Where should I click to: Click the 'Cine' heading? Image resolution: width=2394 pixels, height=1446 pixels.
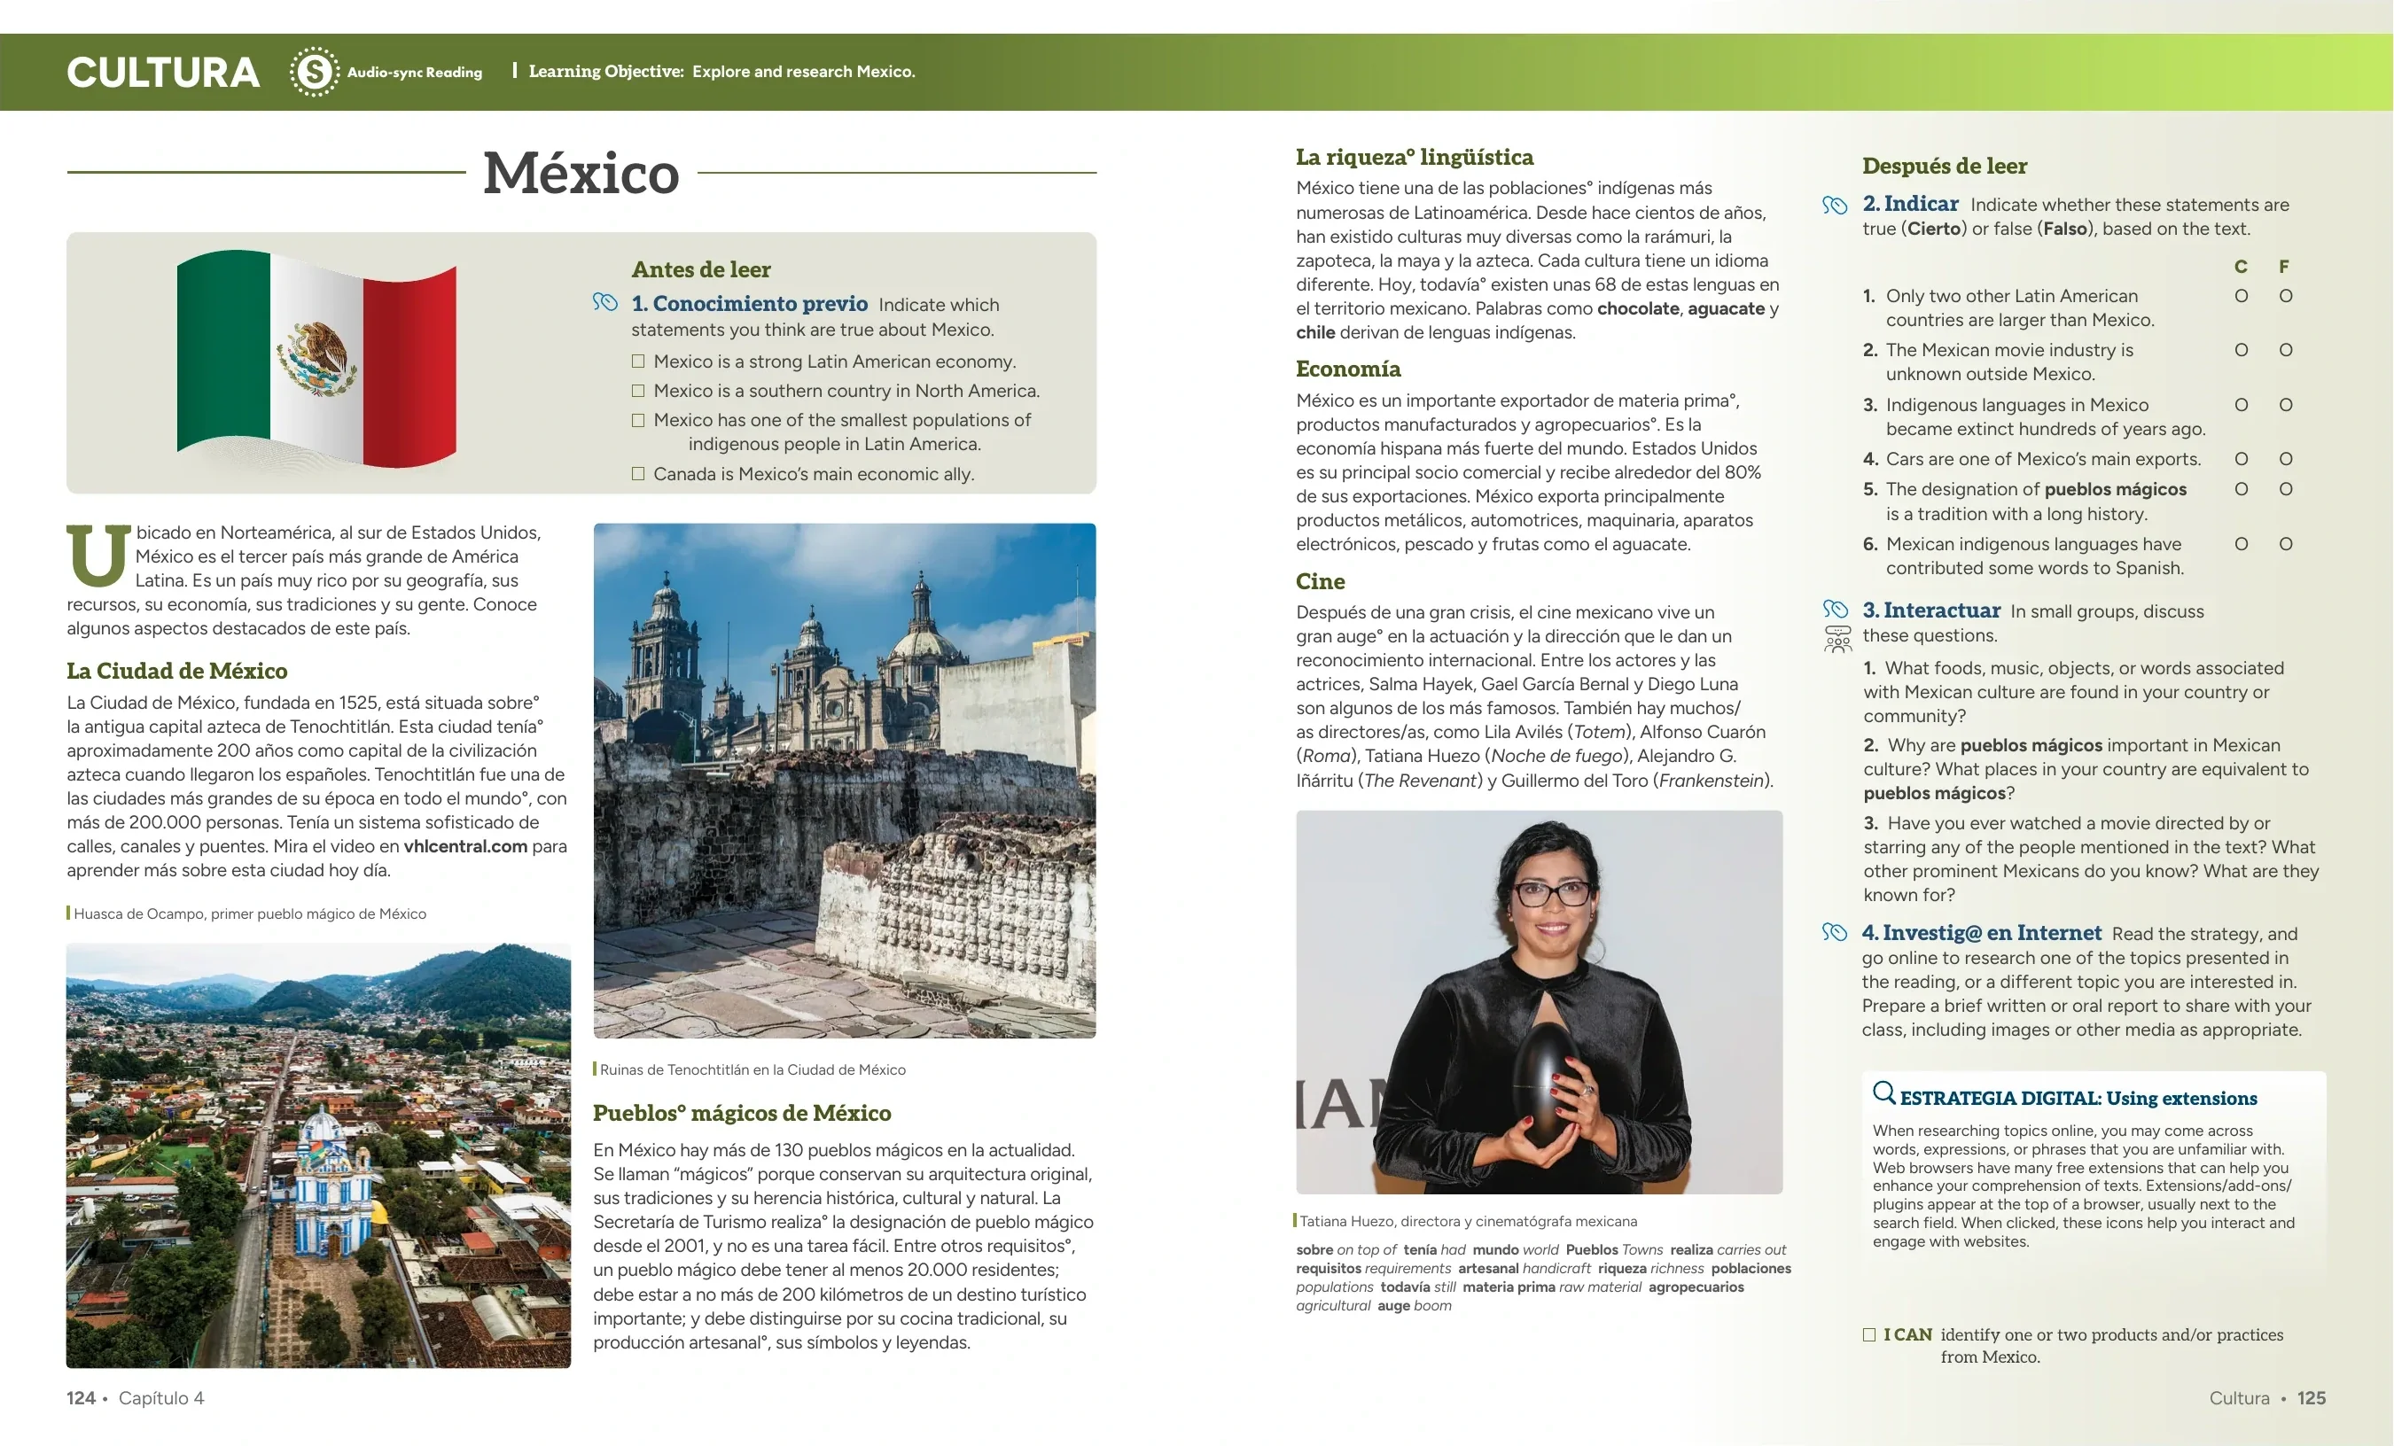pos(1321,582)
